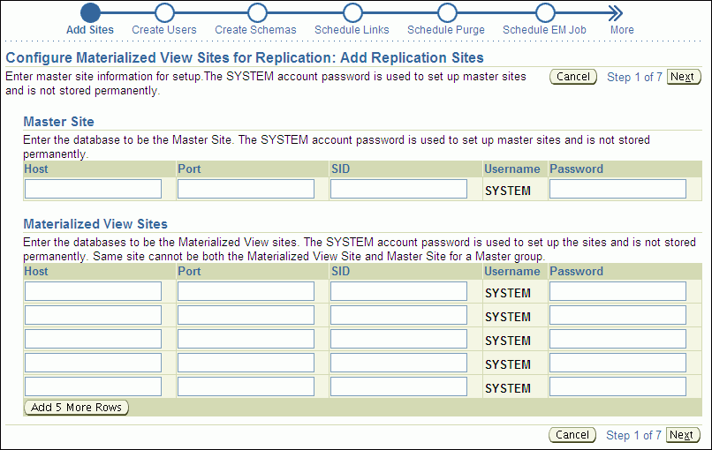This screenshot has width=712, height=450.
Task: Click the Master Site Password field
Action: point(617,189)
